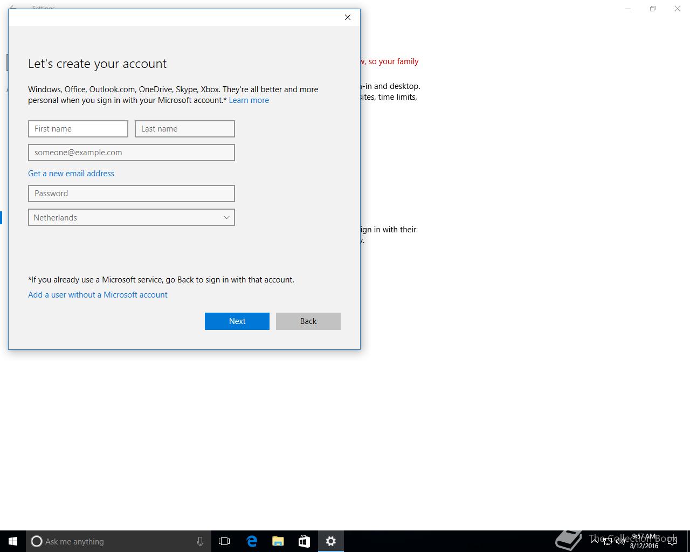Click the Last name field
Screen dimensions: 690x552
(x=185, y=129)
